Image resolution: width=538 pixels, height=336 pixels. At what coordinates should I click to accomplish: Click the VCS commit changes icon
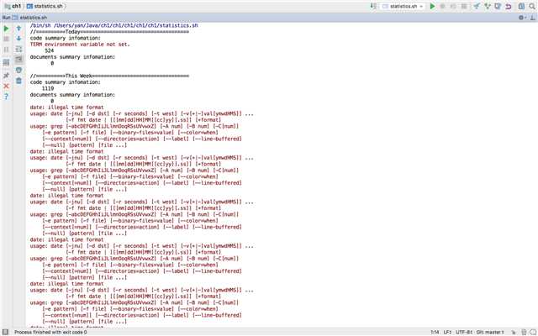(x=488, y=6)
